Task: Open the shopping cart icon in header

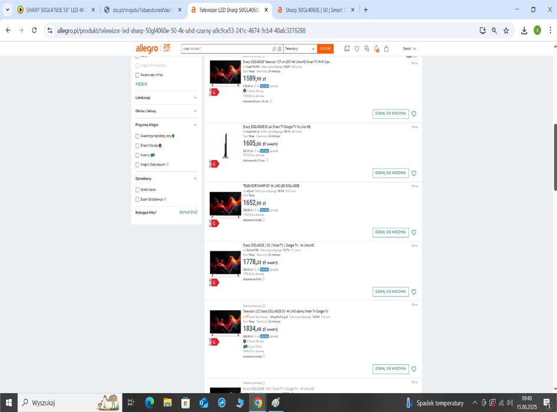Action: (387, 49)
